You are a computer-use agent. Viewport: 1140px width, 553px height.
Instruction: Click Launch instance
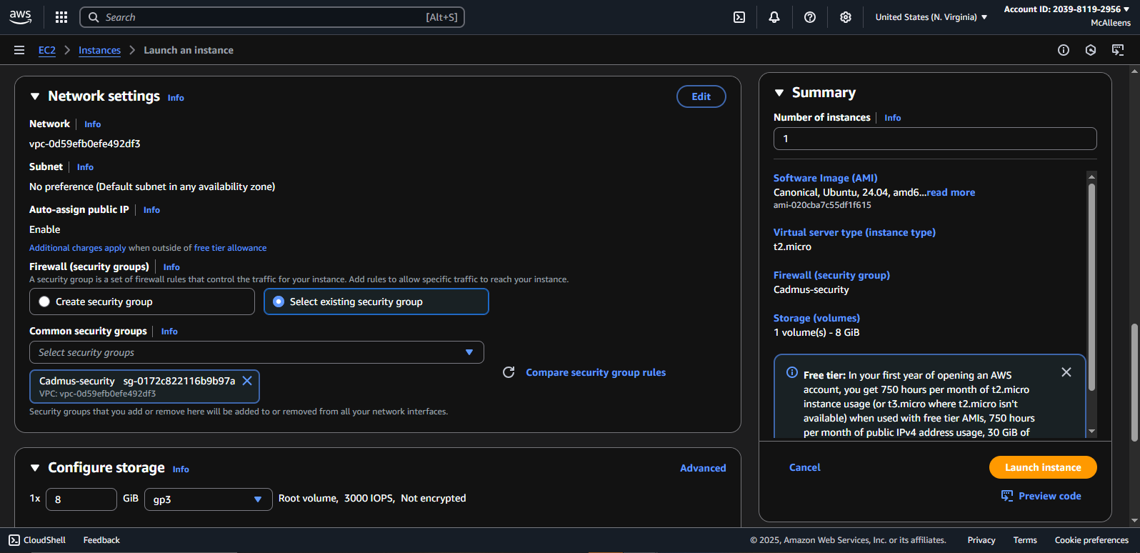tap(1043, 467)
